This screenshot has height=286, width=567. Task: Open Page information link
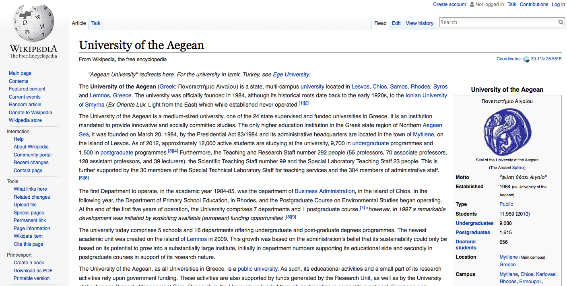point(32,228)
